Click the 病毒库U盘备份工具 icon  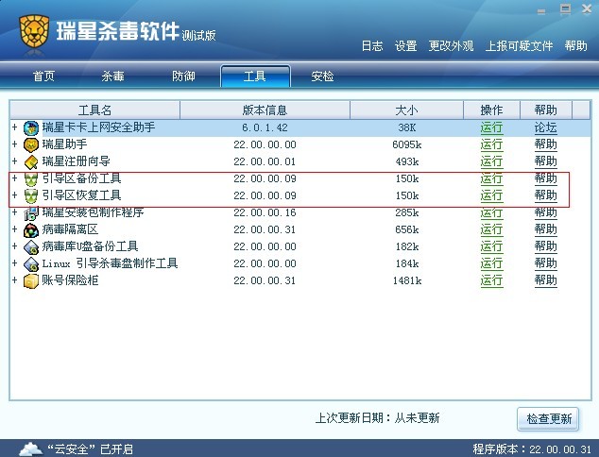tap(31, 247)
